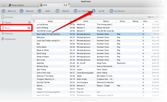This screenshot has width=167, height=102.
Task: Sort by the Rating column header
Action: coord(135,21)
